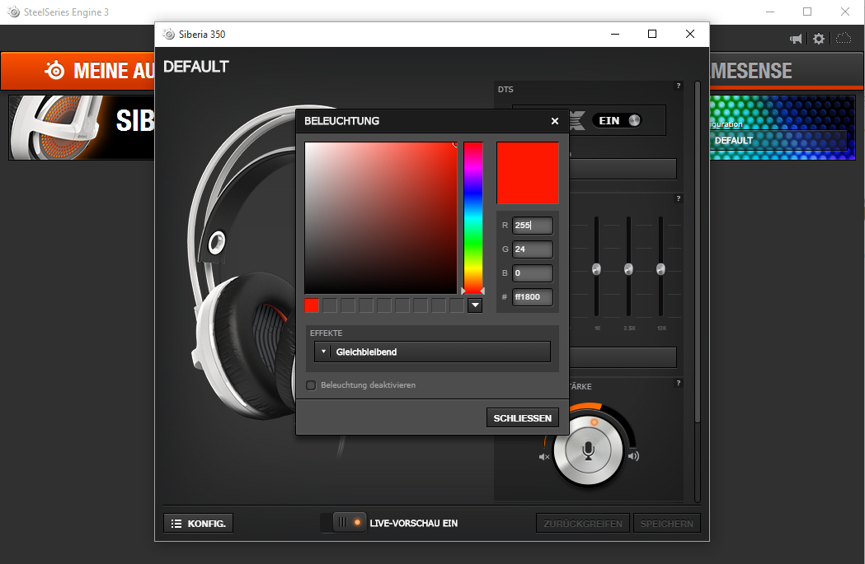Open the KONFIG. list button
865x564 pixels.
pos(198,523)
